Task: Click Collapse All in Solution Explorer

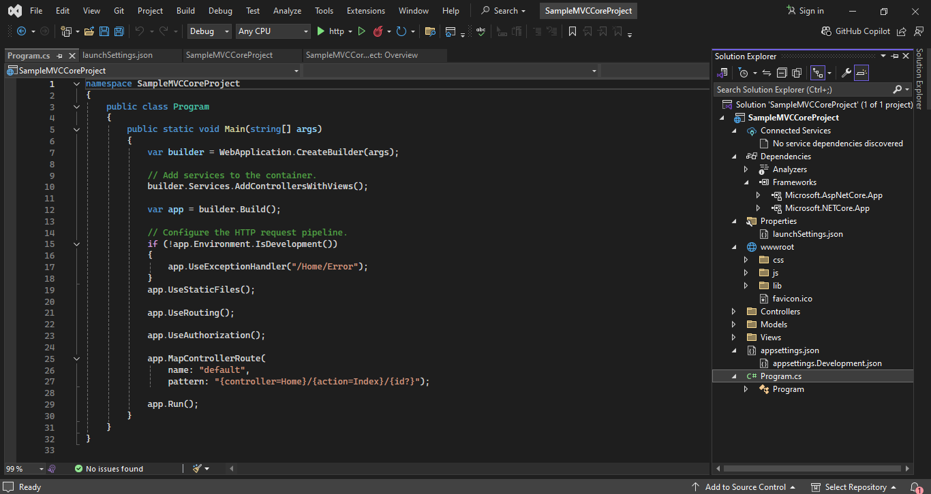Action: [781, 73]
